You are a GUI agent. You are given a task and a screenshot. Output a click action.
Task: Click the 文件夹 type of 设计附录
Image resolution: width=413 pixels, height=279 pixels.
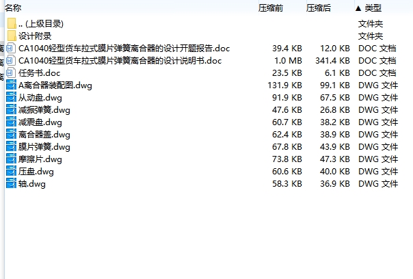[x=371, y=36]
